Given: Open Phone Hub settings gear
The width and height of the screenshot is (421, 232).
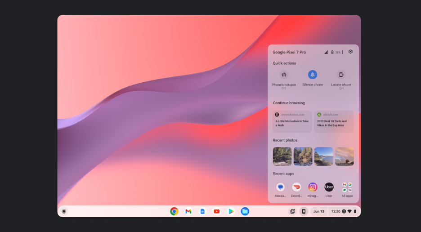Looking at the screenshot, I should pyautogui.click(x=350, y=52).
